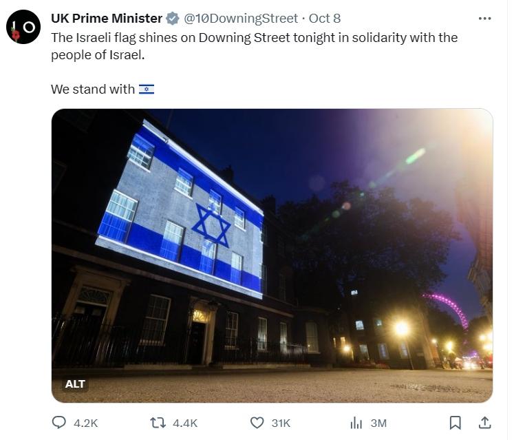Image resolution: width=514 pixels, height=440 pixels.
Task: Like the post with the heart icon
Action: click(257, 422)
